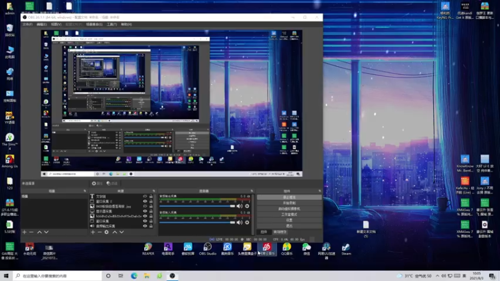Open mic audio settings gear icon
Image resolution: width=500 pixels, height=281 pixels.
(247, 221)
